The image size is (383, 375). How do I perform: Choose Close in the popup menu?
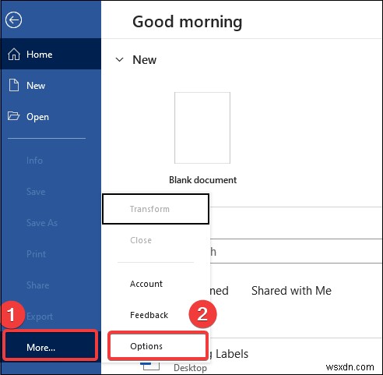(x=156, y=240)
